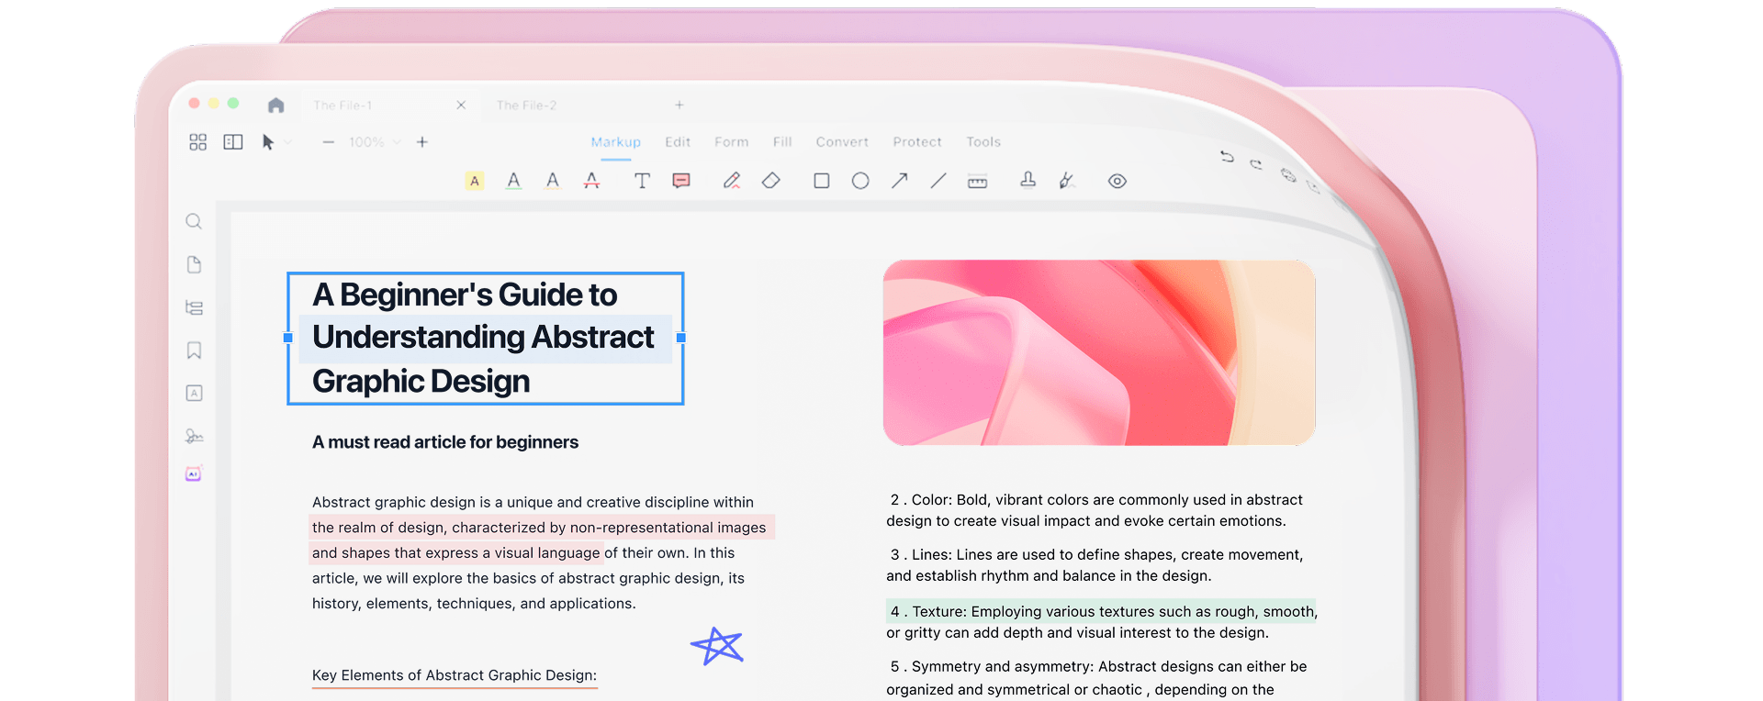The image size is (1763, 701).
Task: Open the thumbnail grid view
Action: 197,142
